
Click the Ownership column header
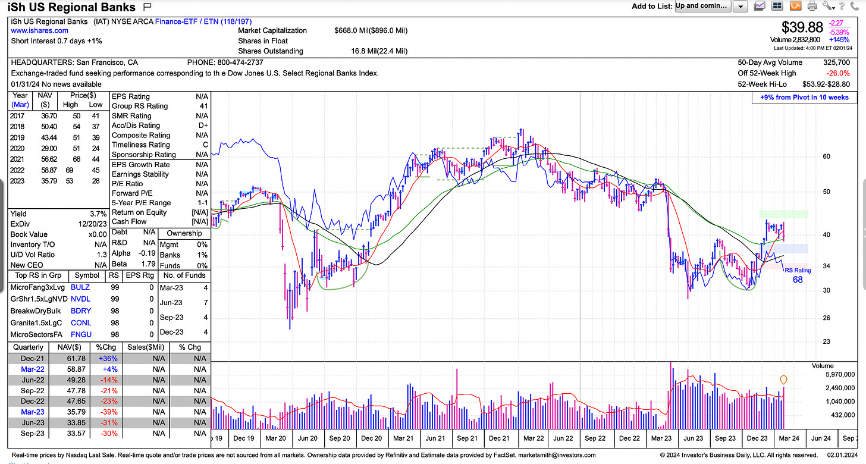[x=184, y=233]
